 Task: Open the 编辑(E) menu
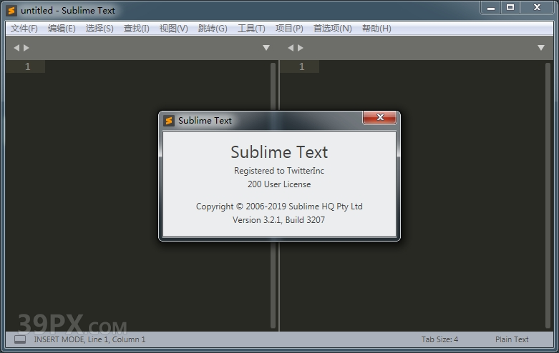(62, 29)
